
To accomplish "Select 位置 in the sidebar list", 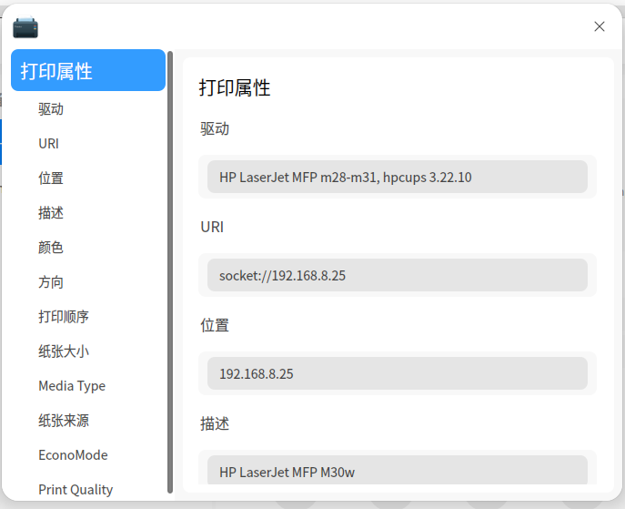I will click(51, 178).
